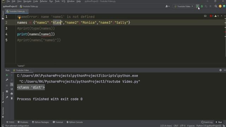Open the TODO tool window

[x=10, y=122]
